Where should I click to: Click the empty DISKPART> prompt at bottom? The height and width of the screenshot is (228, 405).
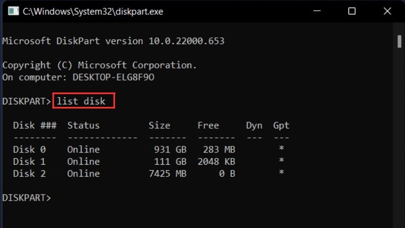(x=27, y=198)
